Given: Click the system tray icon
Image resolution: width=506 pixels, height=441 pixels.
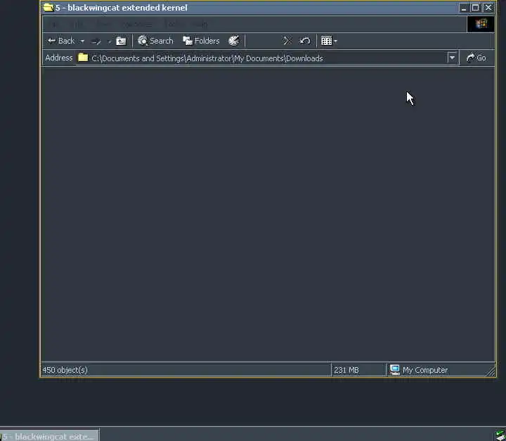Looking at the screenshot, I should pos(500,436).
